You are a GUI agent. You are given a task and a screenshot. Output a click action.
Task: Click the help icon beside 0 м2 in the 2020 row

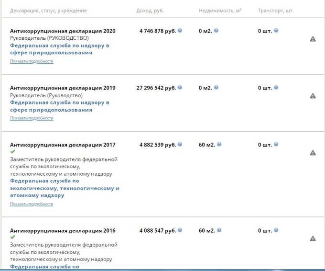pos(216,31)
